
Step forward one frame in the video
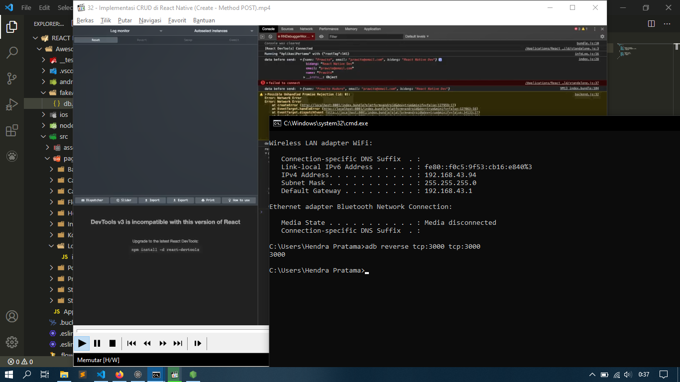(198, 343)
